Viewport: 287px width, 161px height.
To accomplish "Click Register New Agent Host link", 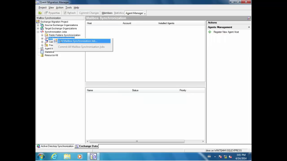I will tap(226, 32).
